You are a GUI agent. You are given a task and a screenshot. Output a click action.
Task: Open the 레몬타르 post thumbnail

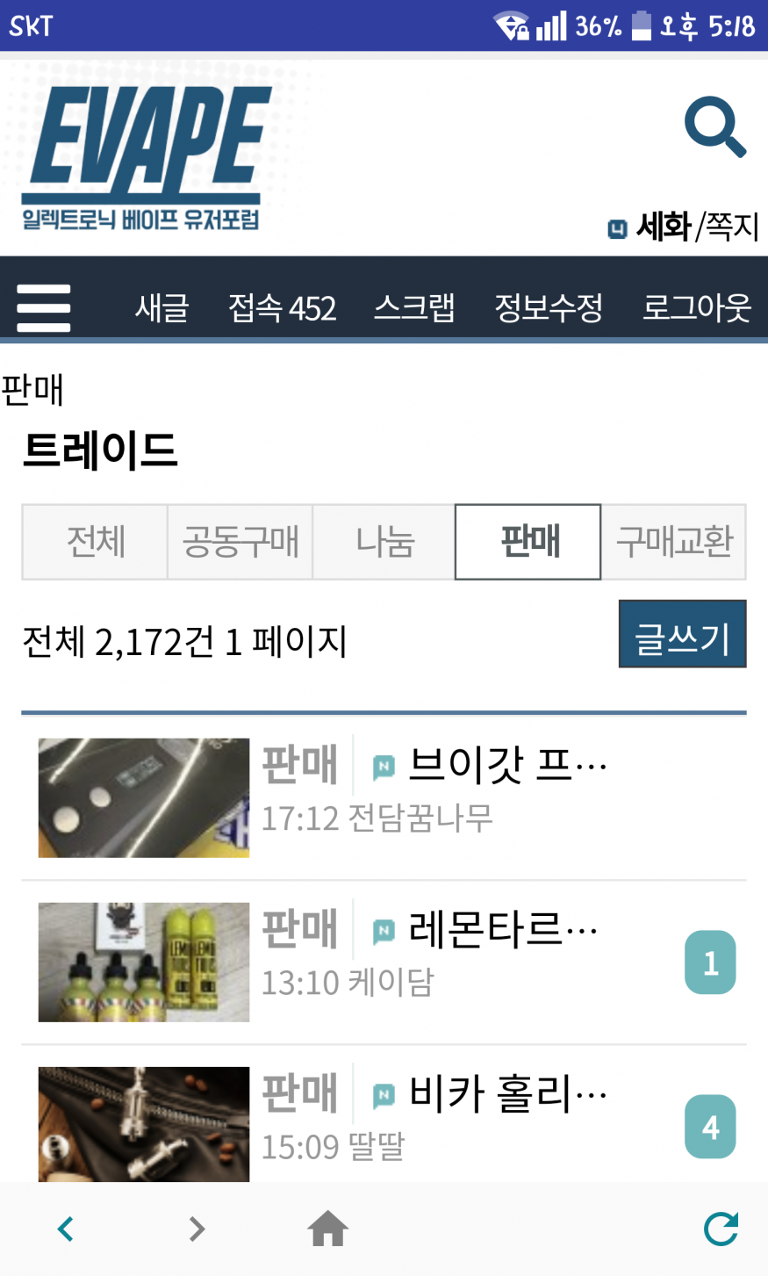click(x=144, y=962)
